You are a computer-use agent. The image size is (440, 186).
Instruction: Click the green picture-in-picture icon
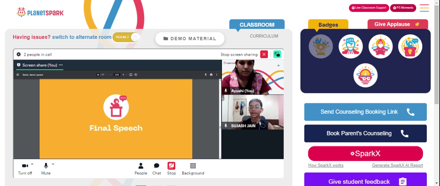coord(277,55)
